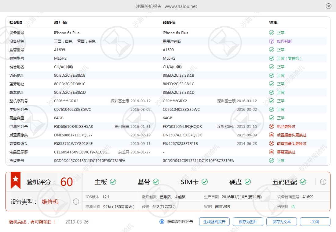Click the 高温WIFI value
336x232 pixels.
pyautogui.click(x=223, y=207)
